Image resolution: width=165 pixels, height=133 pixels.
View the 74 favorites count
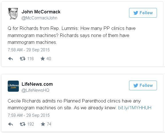coord(49,124)
